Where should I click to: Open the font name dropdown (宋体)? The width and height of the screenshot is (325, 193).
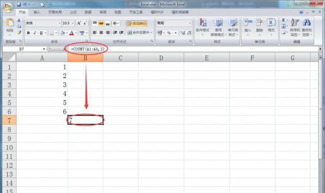[x=59, y=23]
